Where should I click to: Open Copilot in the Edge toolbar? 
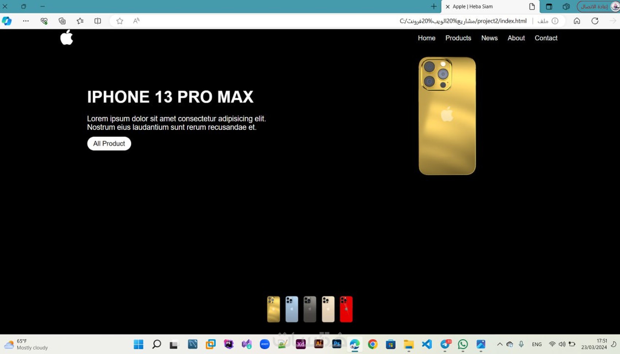7,21
